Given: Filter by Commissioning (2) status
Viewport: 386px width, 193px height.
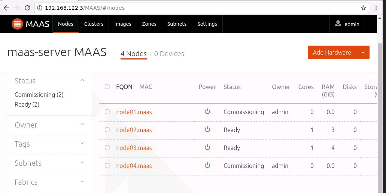Looking at the screenshot, I should point(39,95).
